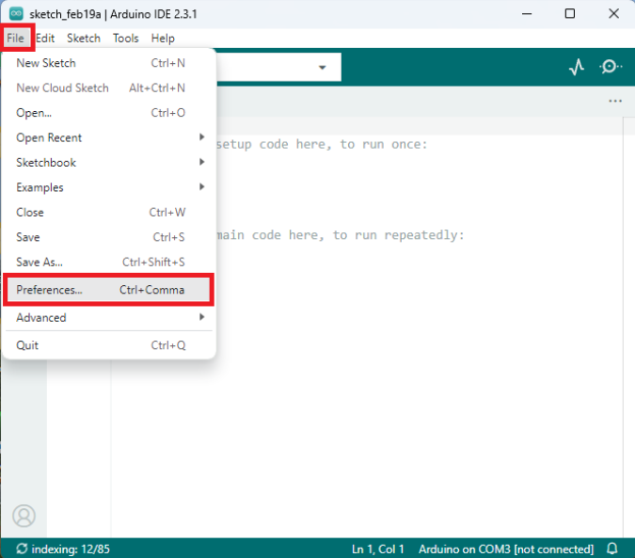The height and width of the screenshot is (558, 635).
Task: Open the Tools menu
Action: (x=125, y=39)
